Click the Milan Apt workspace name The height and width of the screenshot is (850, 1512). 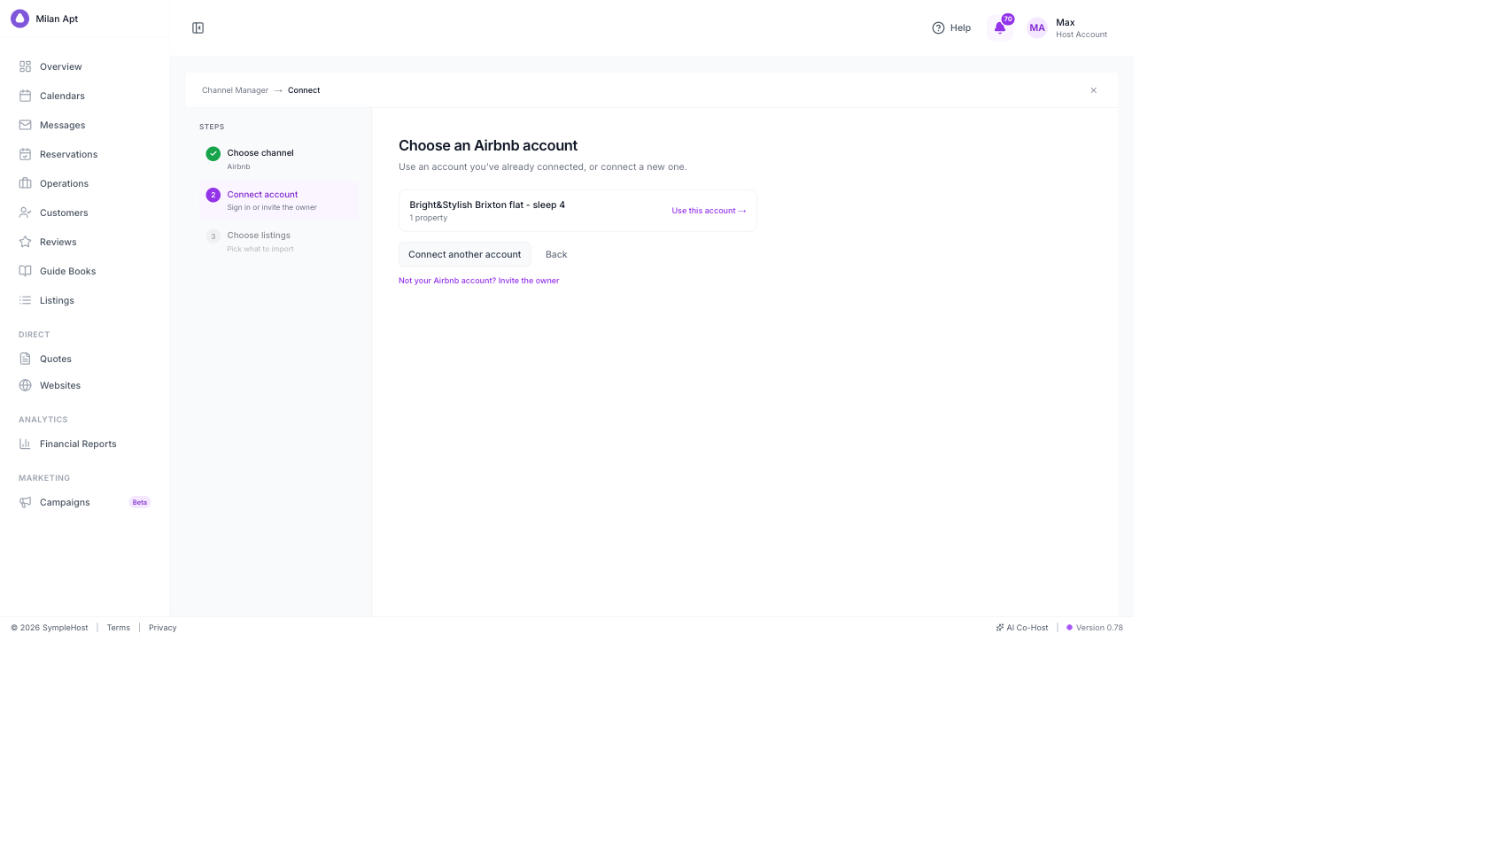tap(57, 19)
